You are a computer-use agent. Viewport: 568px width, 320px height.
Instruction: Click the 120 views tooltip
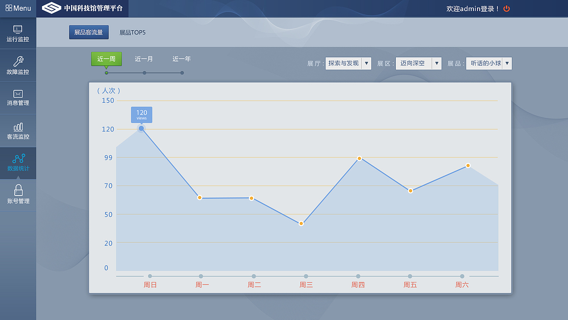click(x=142, y=115)
